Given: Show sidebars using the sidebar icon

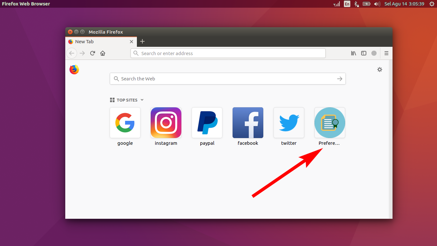Looking at the screenshot, I should point(364,53).
